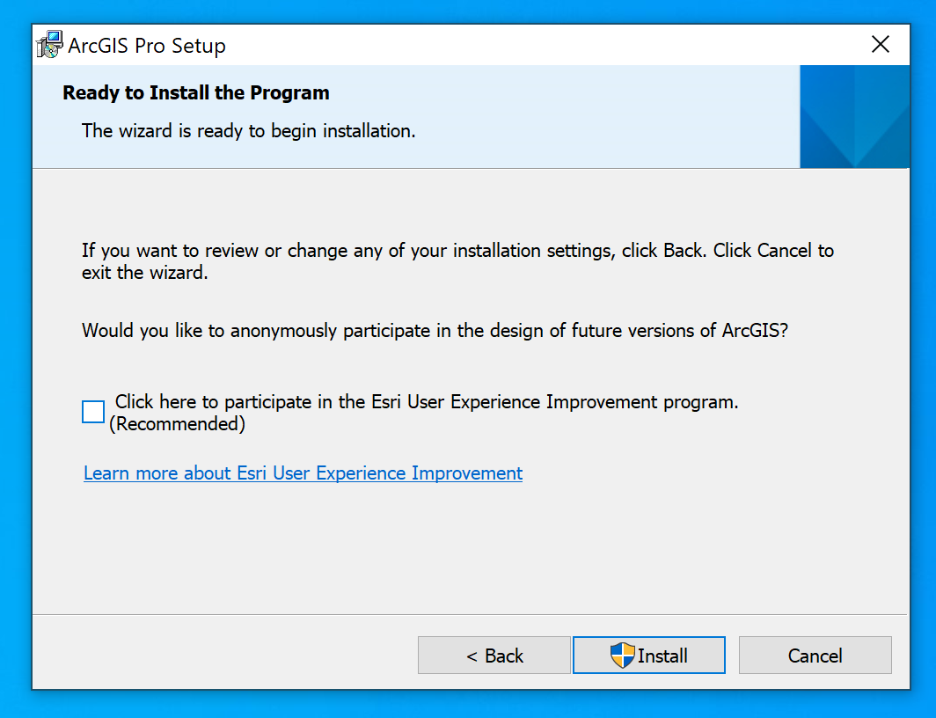This screenshot has height=718, width=936.
Task: Click the 'Click here to participate' checkbox label
Action: pos(427,402)
